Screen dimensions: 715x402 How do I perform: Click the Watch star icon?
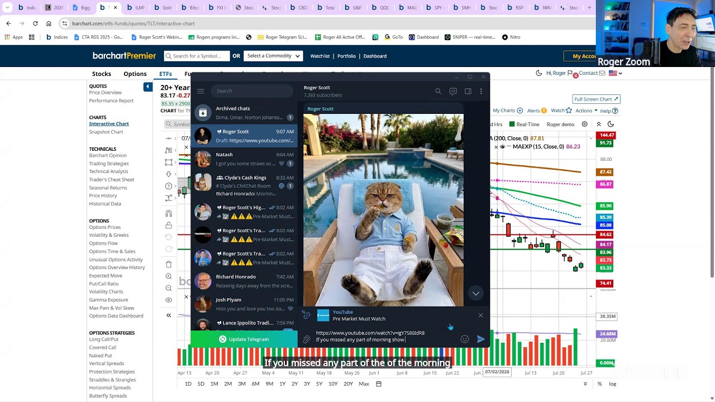point(570,111)
